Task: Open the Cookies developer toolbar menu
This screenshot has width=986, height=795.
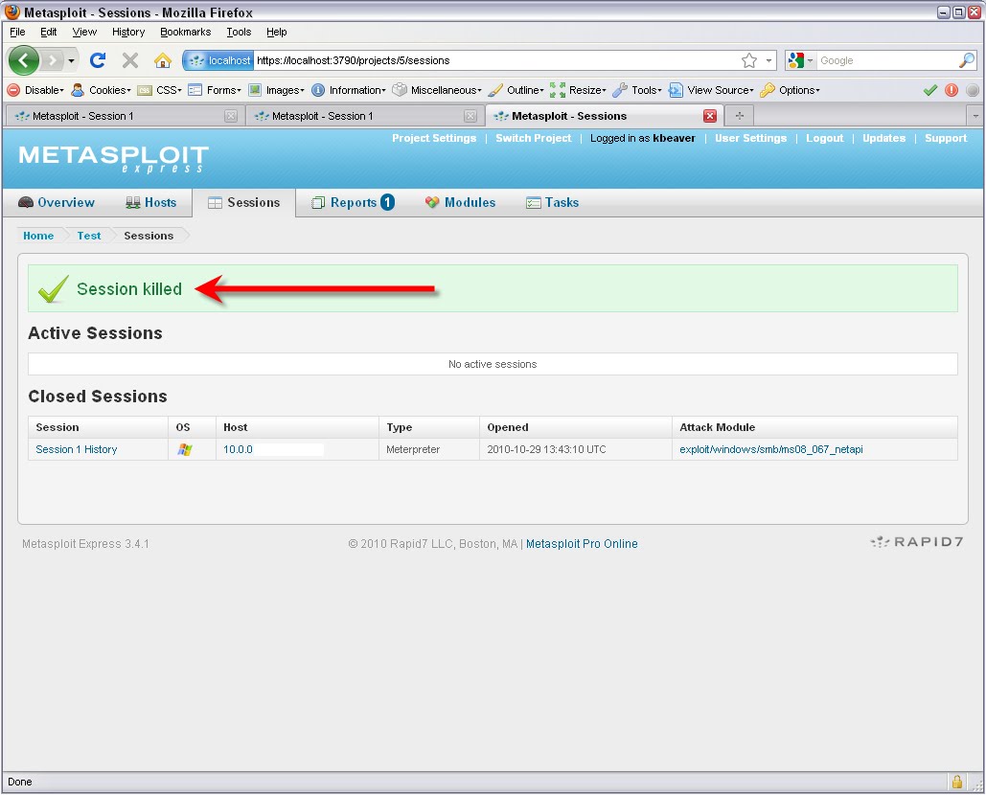Action: (x=101, y=90)
